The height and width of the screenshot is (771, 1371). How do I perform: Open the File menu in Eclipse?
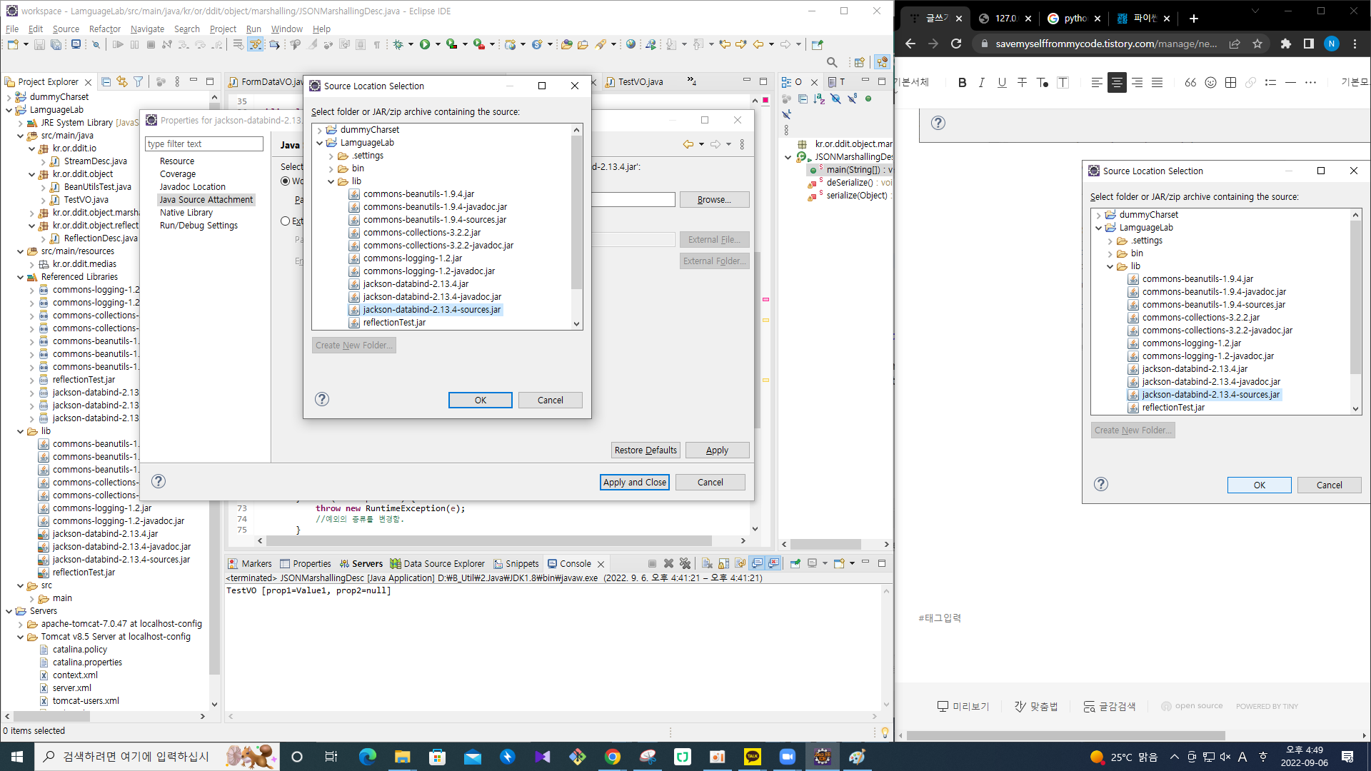point(12,29)
